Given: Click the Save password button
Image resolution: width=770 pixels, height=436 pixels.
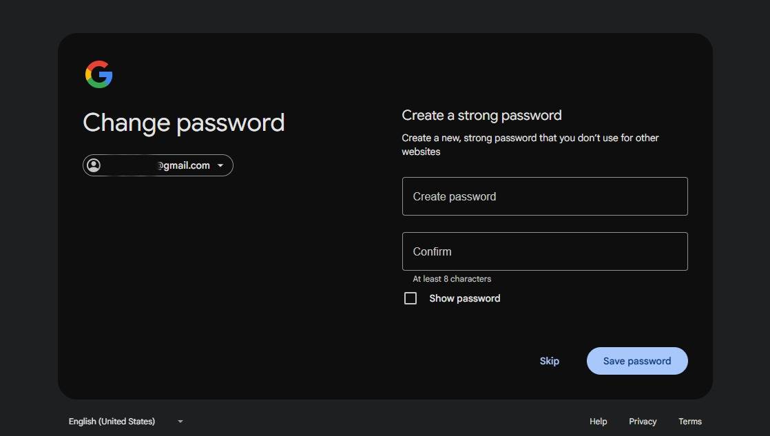Looking at the screenshot, I should click(x=637, y=361).
